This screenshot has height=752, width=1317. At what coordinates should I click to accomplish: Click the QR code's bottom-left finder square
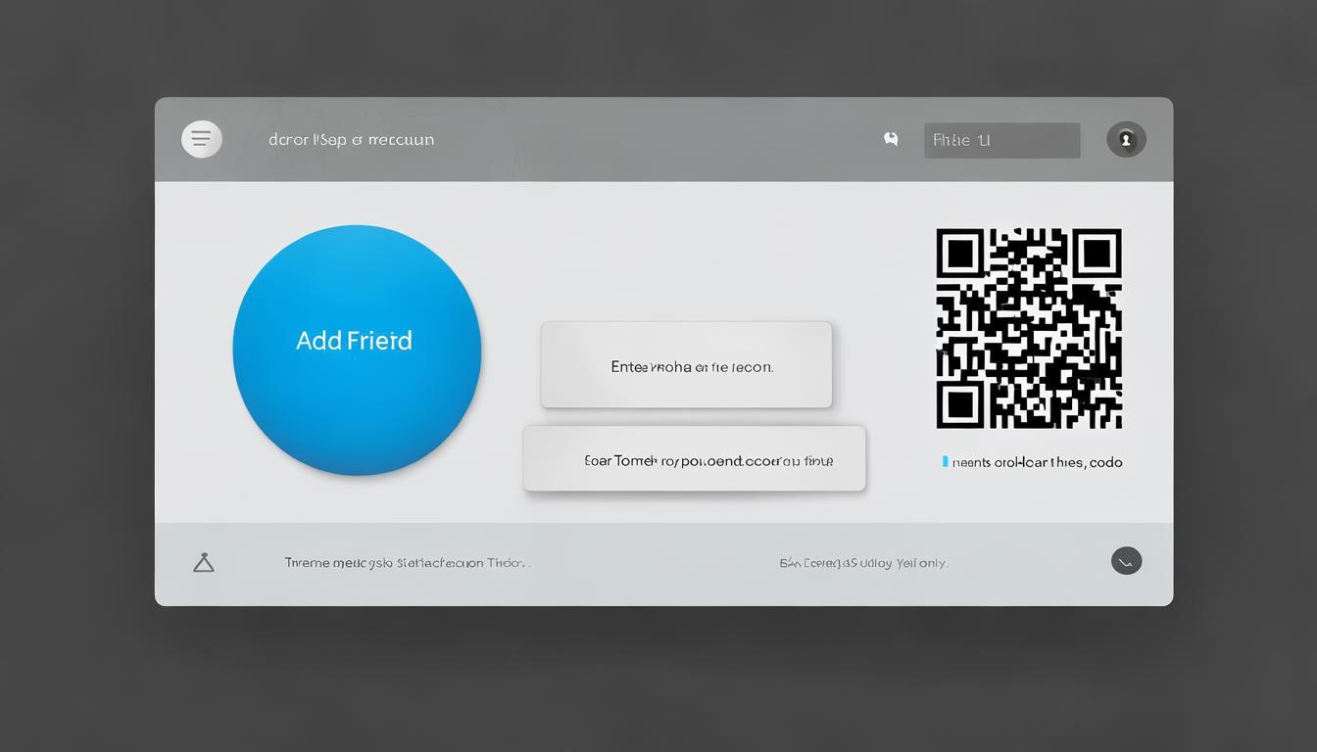960,403
